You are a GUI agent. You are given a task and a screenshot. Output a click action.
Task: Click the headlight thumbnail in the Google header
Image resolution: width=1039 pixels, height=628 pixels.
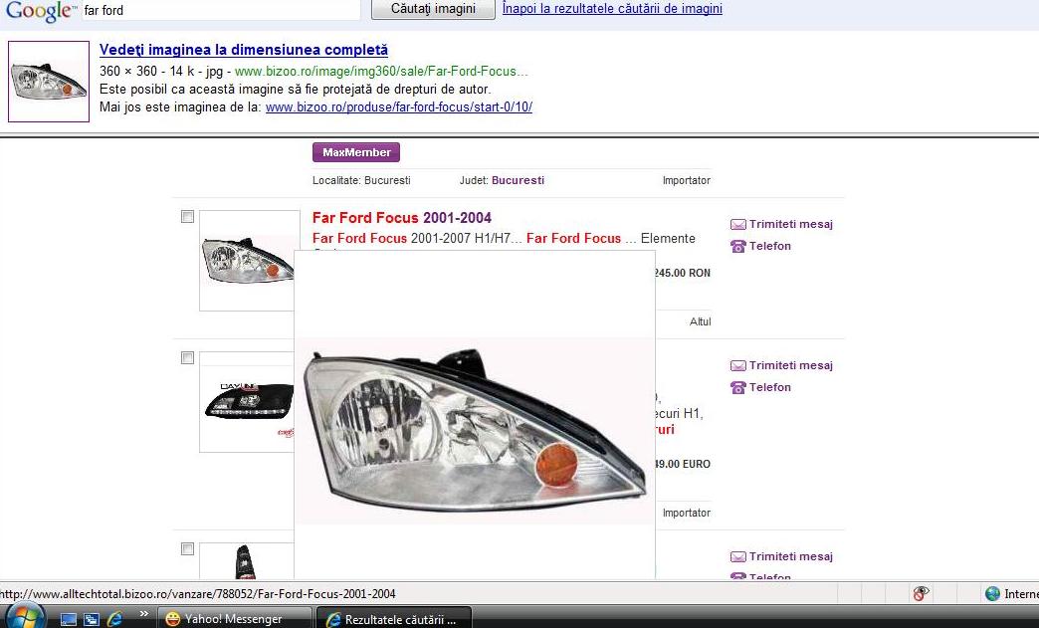(x=49, y=82)
